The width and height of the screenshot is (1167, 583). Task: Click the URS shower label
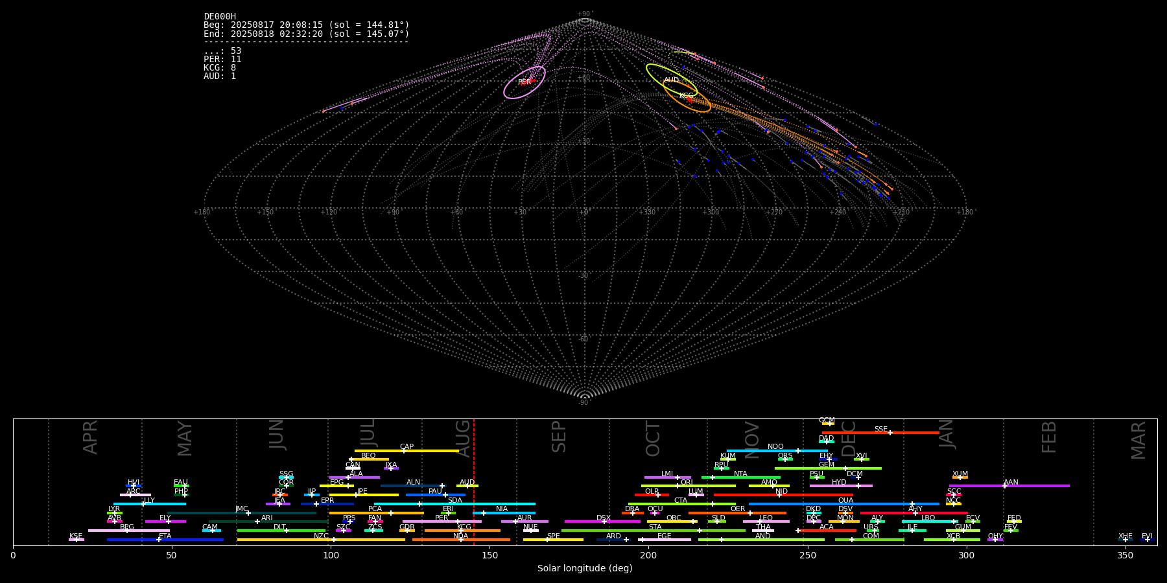[871, 527]
